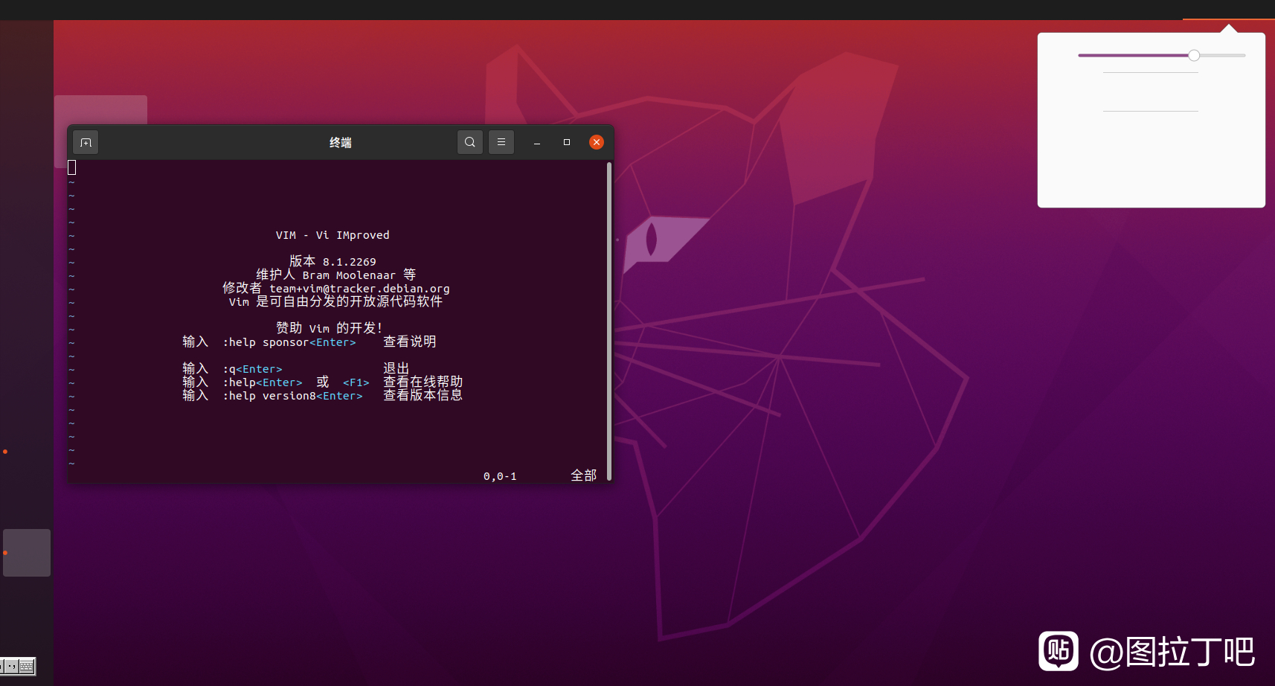The width and height of the screenshot is (1275, 686).
Task: Click the terminal vertical scrollbar
Action: (609, 321)
